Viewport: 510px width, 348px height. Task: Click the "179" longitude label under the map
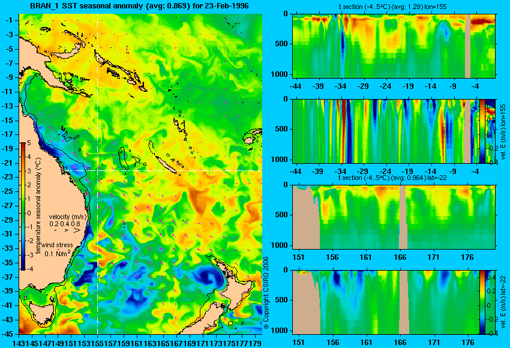click(256, 343)
